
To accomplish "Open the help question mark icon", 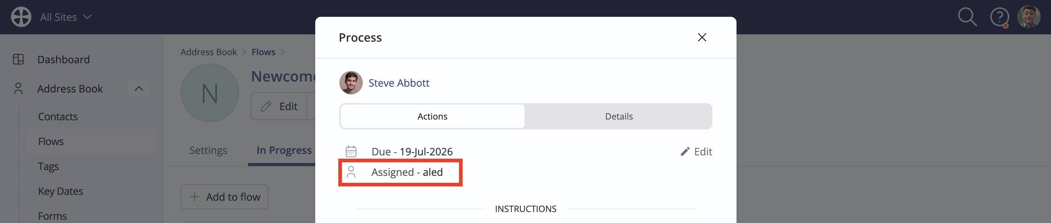I will click(999, 18).
